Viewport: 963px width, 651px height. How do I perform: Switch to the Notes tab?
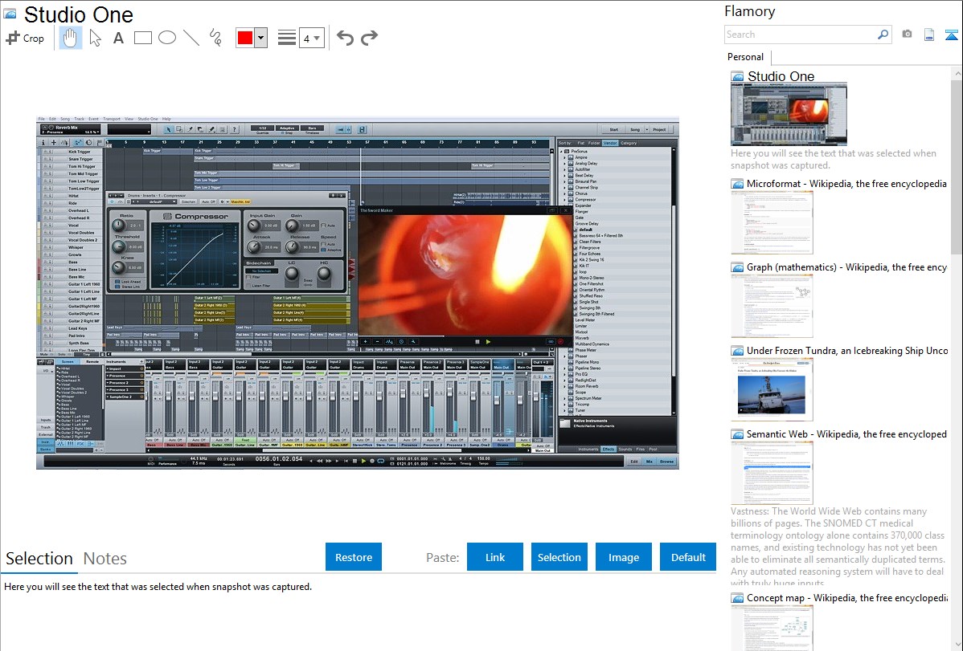105,559
